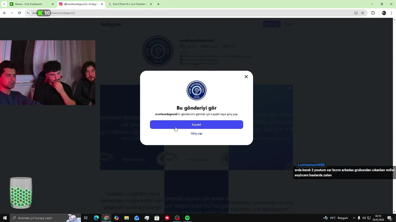Screen dimensions: 396x222
Task: Show hidden system tray icons
Action: coord(354,218)
